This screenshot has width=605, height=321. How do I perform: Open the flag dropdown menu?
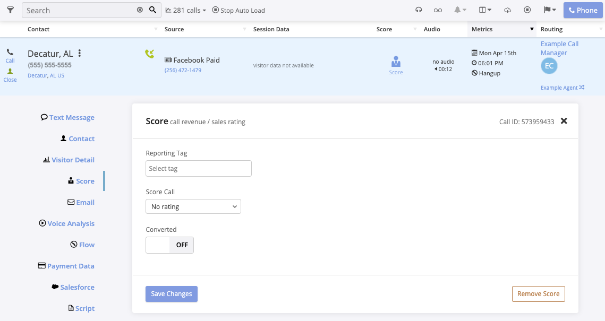pyautogui.click(x=549, y=10)
